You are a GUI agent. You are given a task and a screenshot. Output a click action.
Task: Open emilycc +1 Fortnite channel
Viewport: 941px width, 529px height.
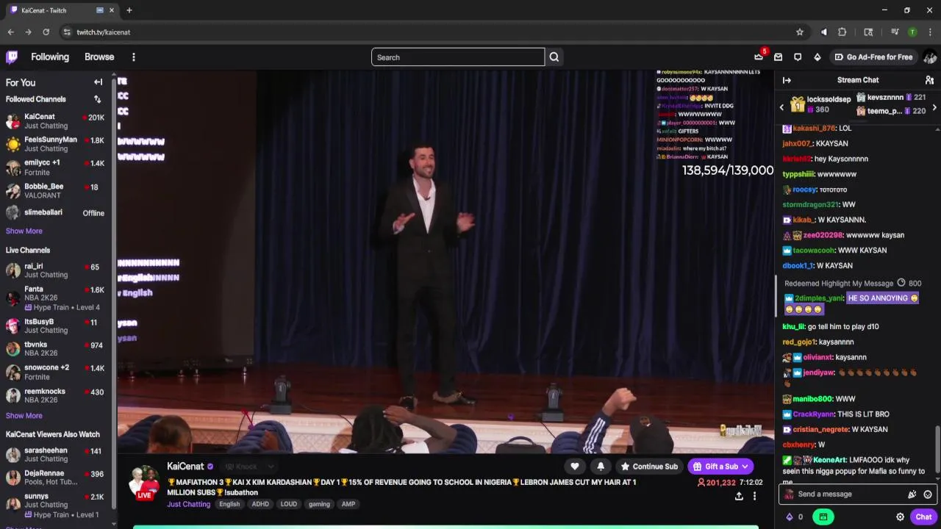(55, 168)
